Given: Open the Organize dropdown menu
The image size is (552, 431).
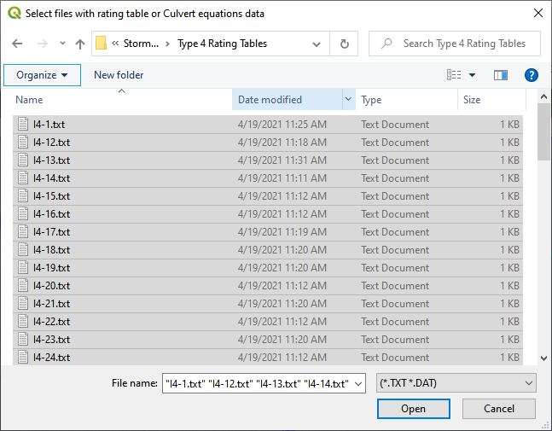Looking at the screenshot, I should [x=42, y=75].
